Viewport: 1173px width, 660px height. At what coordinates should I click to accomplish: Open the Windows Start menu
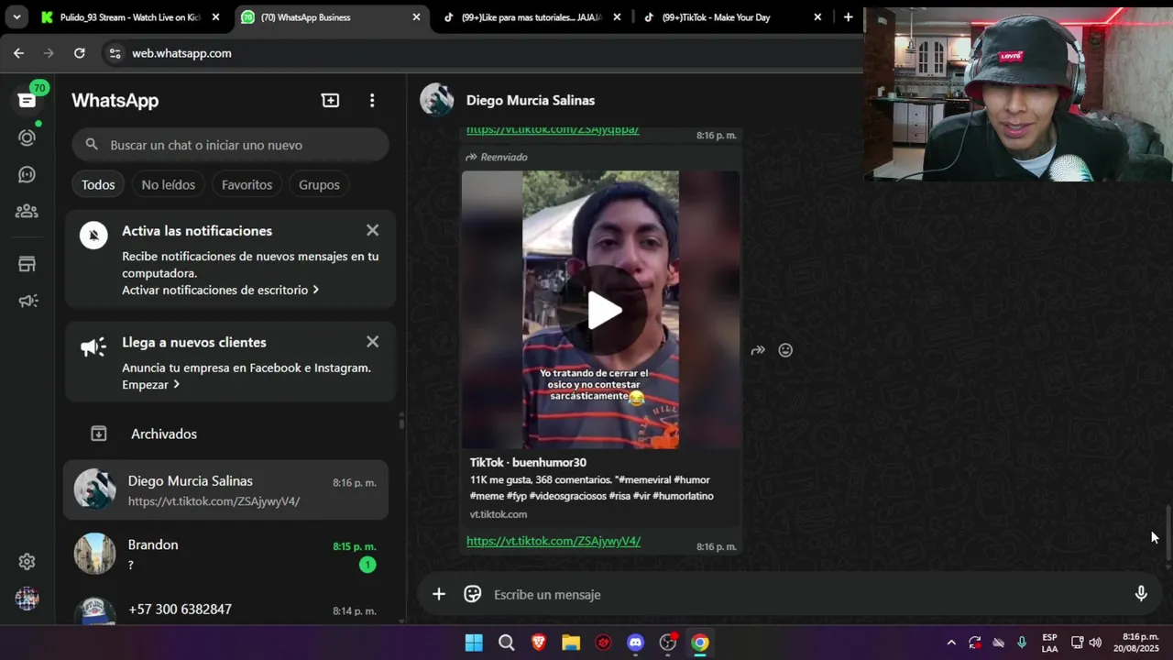474,643
